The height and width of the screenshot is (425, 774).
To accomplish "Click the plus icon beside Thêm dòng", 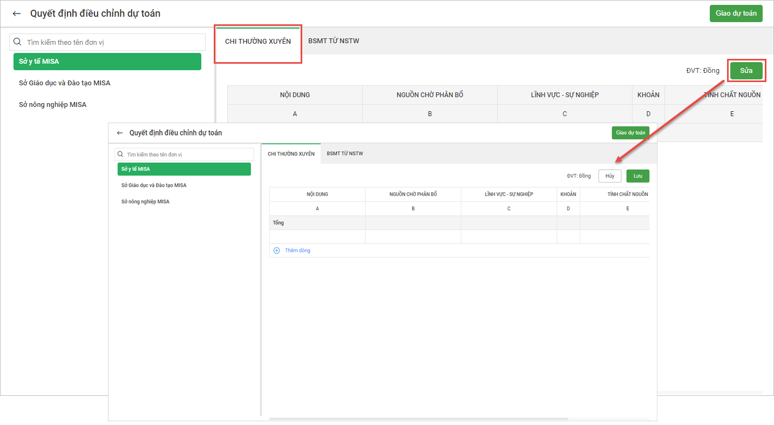I will click(277, 251).
